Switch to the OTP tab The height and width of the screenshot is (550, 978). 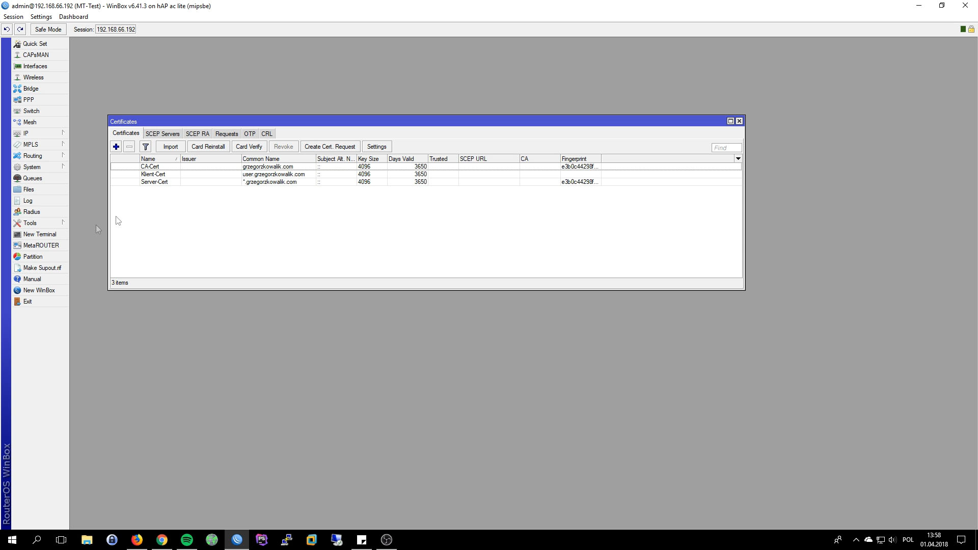tap(250, 134)
